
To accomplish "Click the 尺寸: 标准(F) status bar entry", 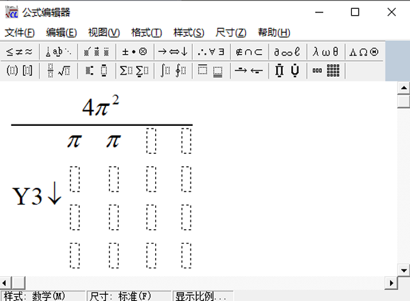I will [129, 296].
